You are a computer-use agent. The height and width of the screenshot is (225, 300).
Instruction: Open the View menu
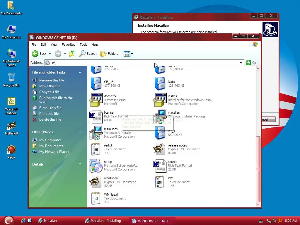tap(54, 45)
